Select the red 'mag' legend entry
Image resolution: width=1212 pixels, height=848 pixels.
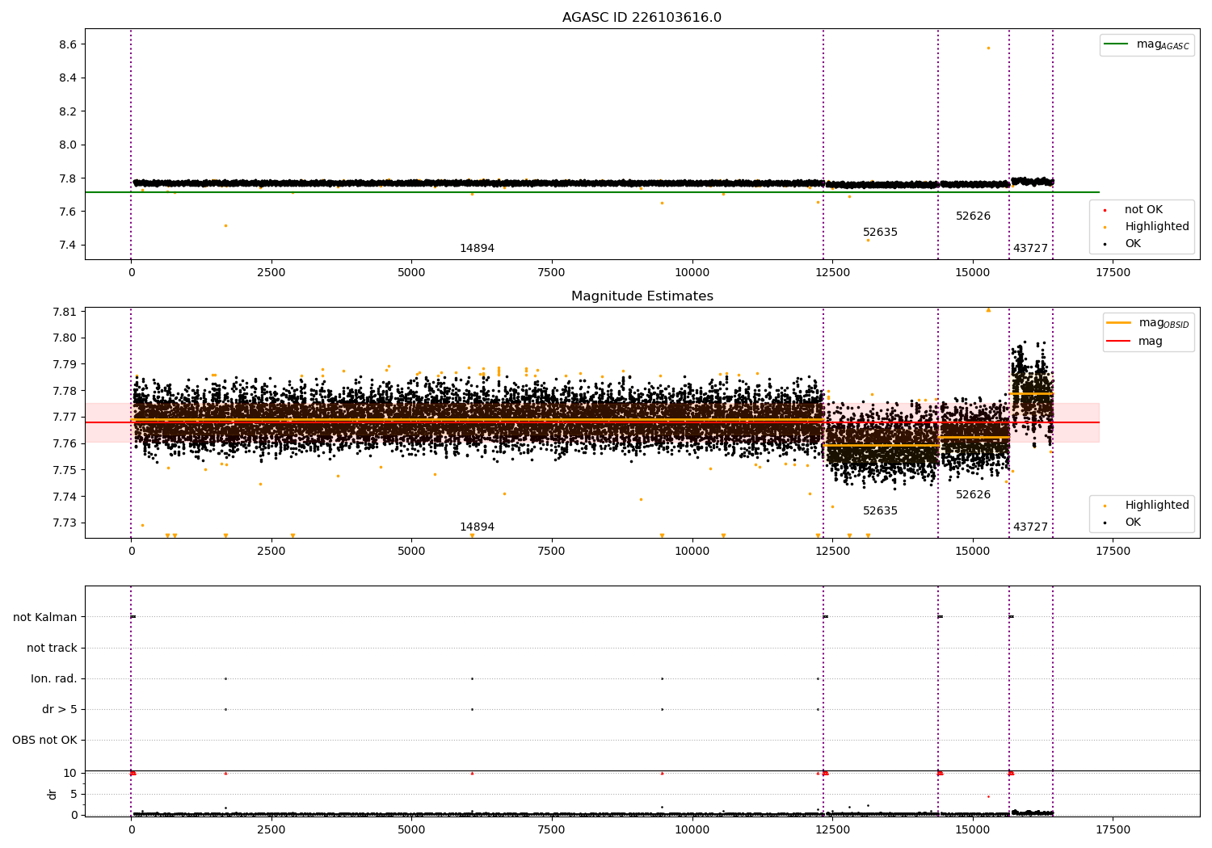[1135, 342]
